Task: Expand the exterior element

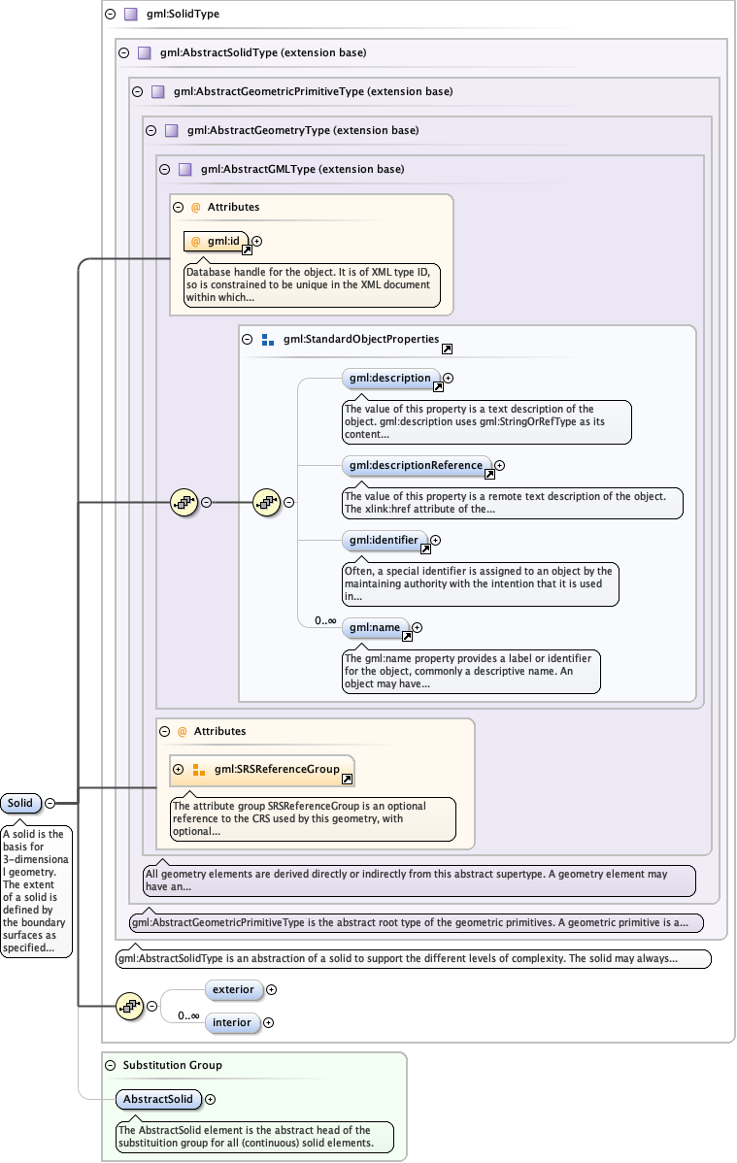Action: (x=271, y=990)
